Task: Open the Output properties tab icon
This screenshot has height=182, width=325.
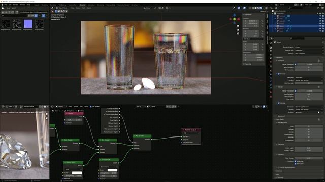Action: coord(271,51)
